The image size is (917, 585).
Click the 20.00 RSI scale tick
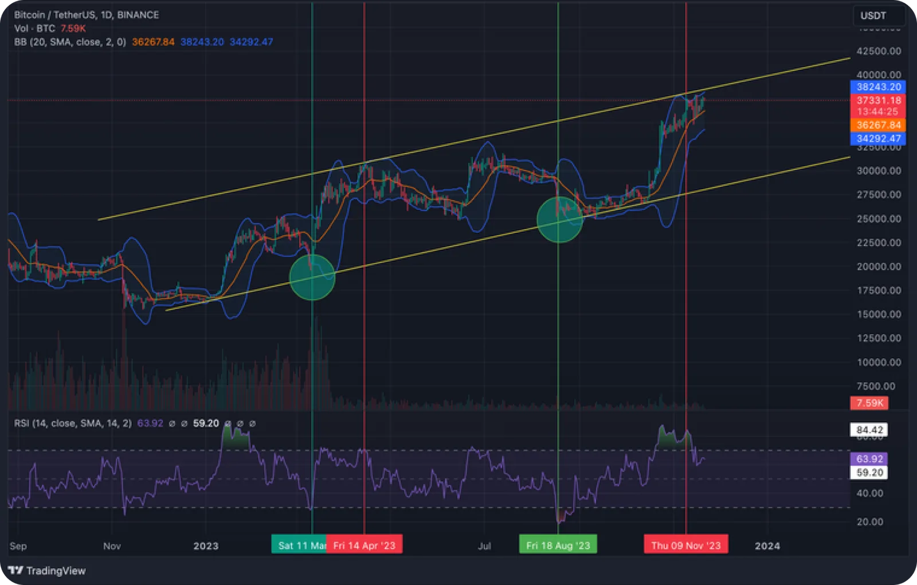(869, 521)
